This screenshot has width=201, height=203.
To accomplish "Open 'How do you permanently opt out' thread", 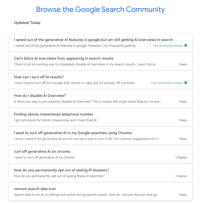I will point(61,170).
